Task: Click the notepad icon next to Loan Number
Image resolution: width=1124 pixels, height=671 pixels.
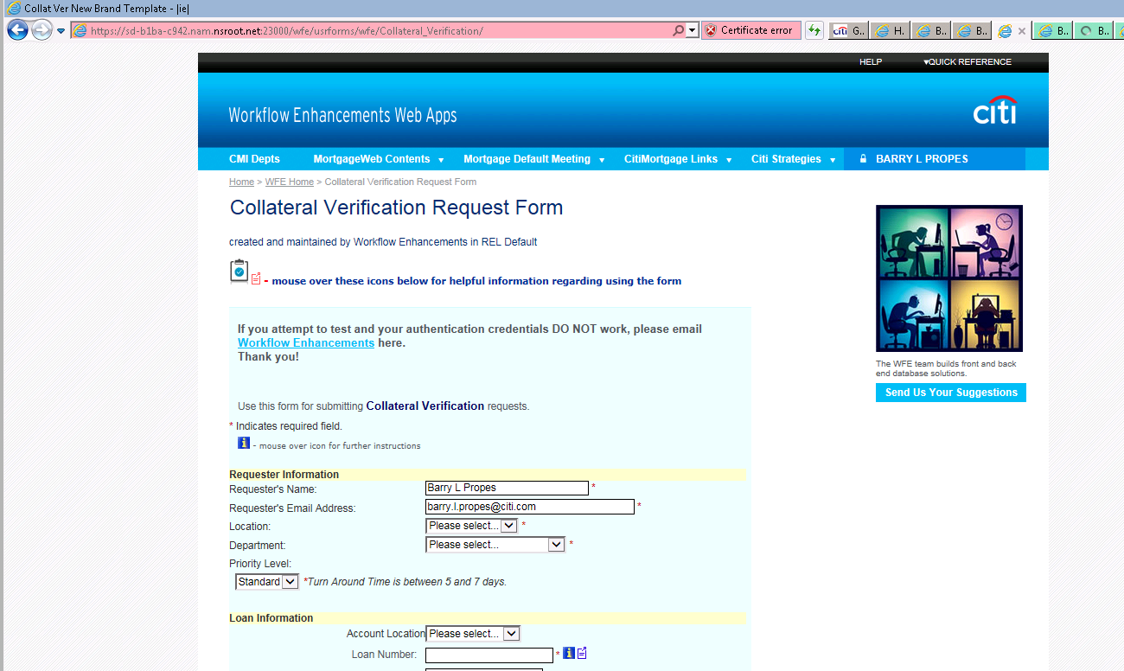Action: click(x=582, y=654)
